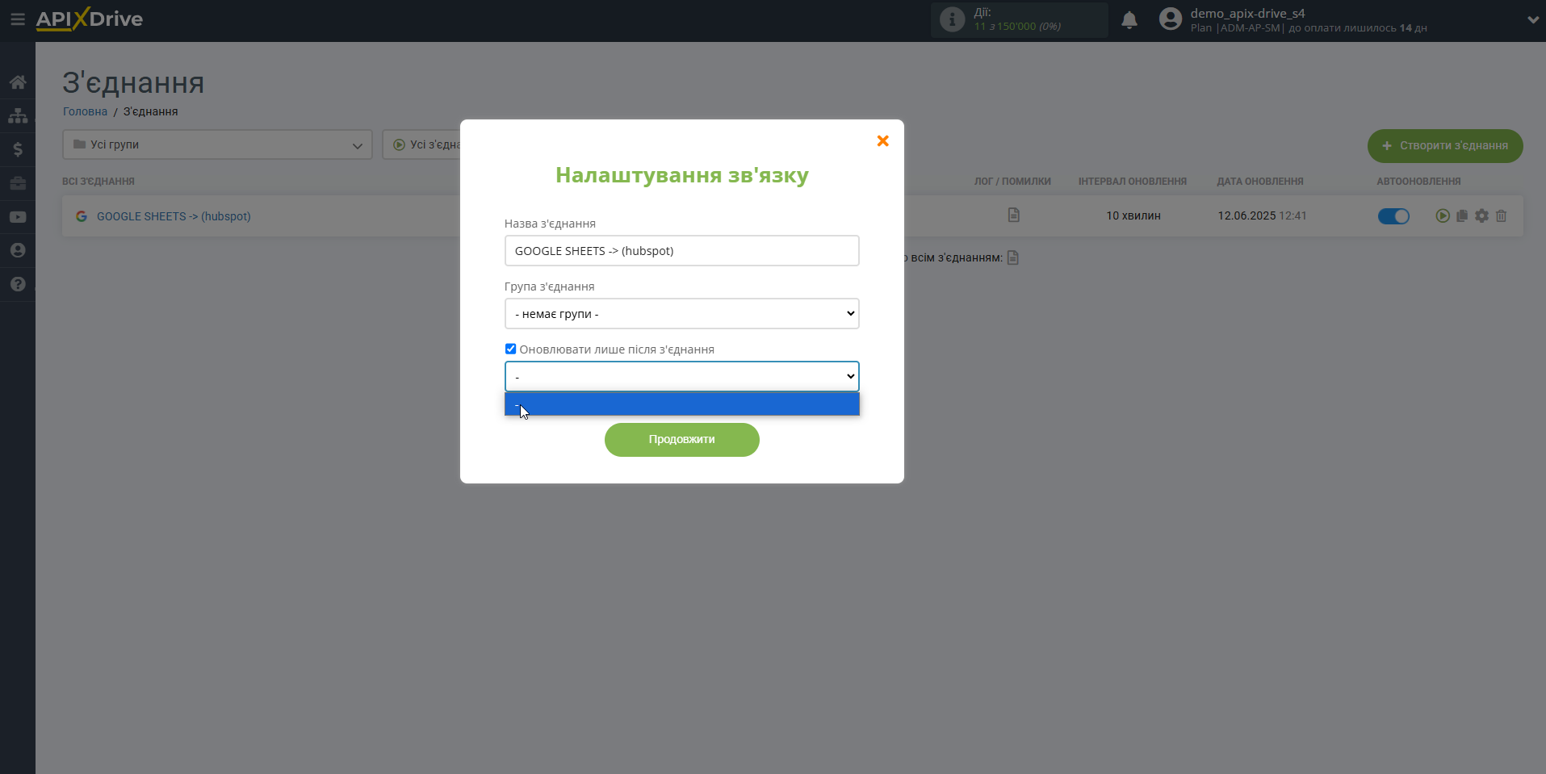Click 'Створити з'єднання' button
The height and width of the screenshot is (774, 1546).
1445,146
